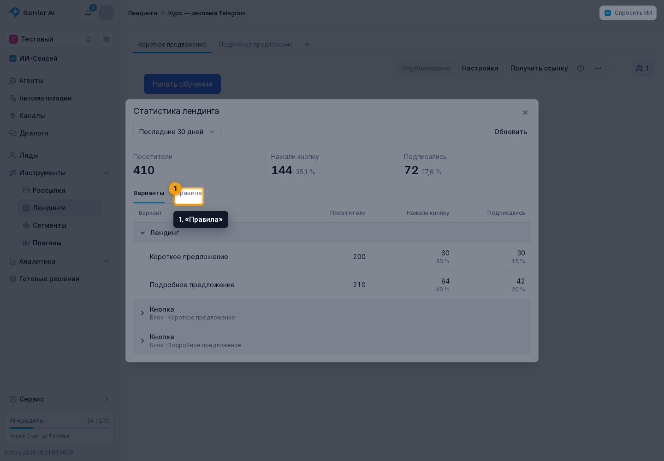The width and height of the screenshot is (664, 461).
Task: Click Начать обучение button
Action: pyautogui.click(x=182, y=84)
